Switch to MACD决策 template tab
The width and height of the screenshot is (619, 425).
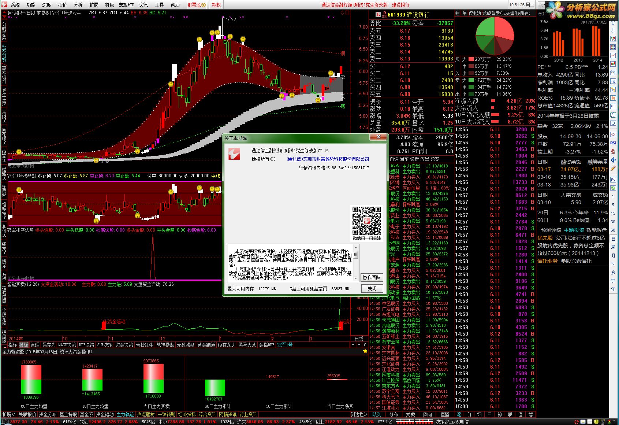[x=67, y=345]
